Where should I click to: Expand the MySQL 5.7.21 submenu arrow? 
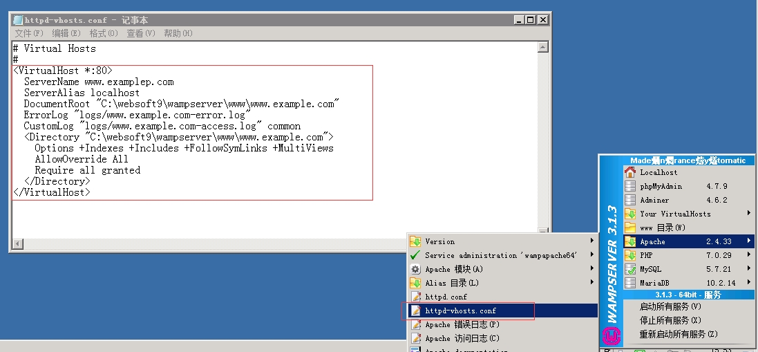point(749,269)
